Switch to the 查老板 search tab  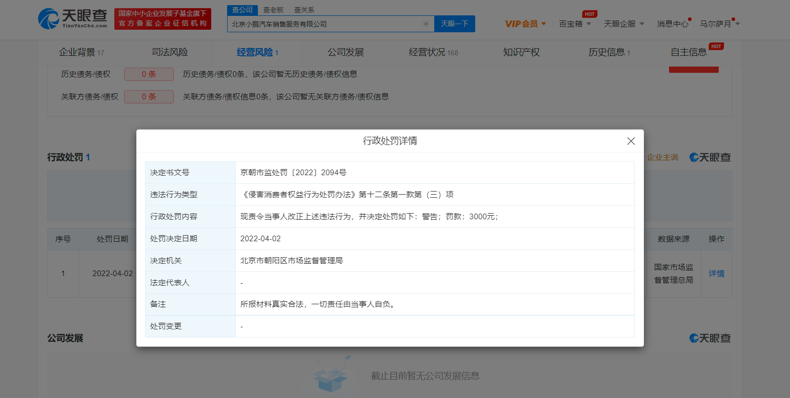coord(273,10)
